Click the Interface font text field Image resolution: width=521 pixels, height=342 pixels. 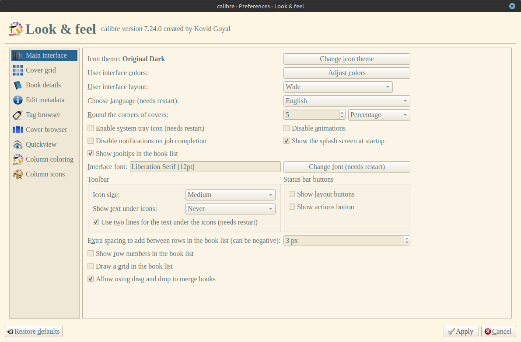pyautogui.click(x=205, y=167)
